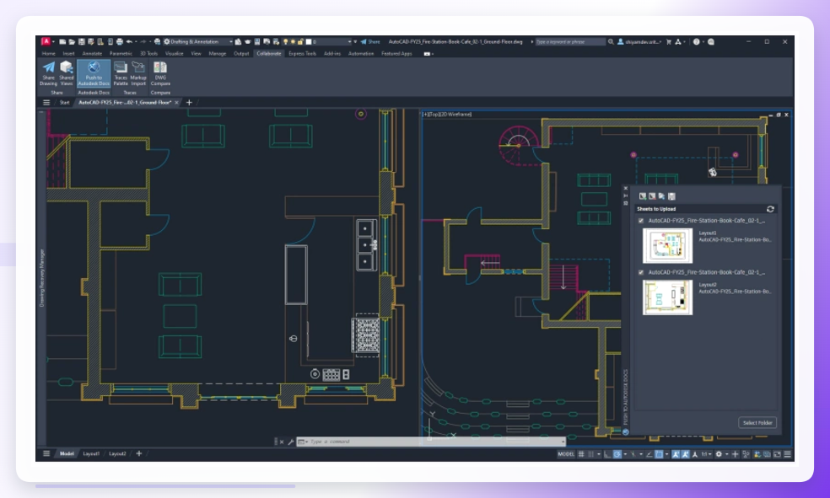Expand the signed-in user account dropdown
830x498 pixels.
(x=639, y=42)
